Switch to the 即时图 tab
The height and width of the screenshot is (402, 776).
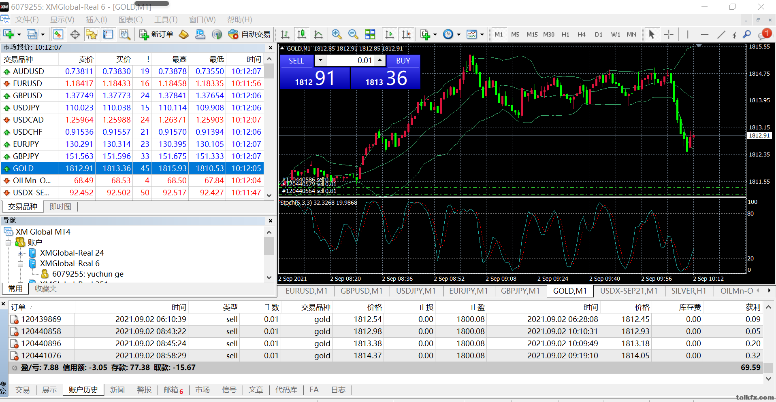click(x=60, y=207)
